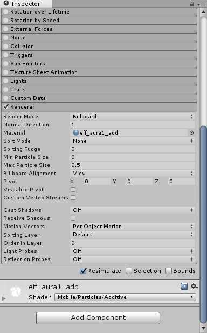Collapse the Renderer module header

click(x=99, y=107)
